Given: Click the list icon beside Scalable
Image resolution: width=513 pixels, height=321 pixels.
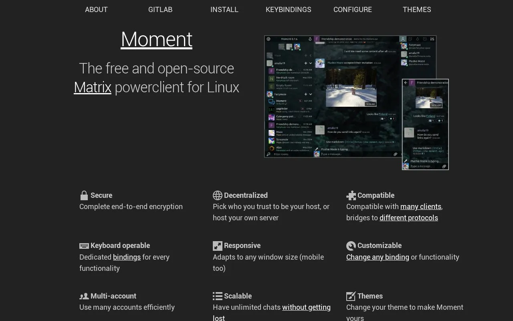Looking at the screenshot, I should click(218, 297).
